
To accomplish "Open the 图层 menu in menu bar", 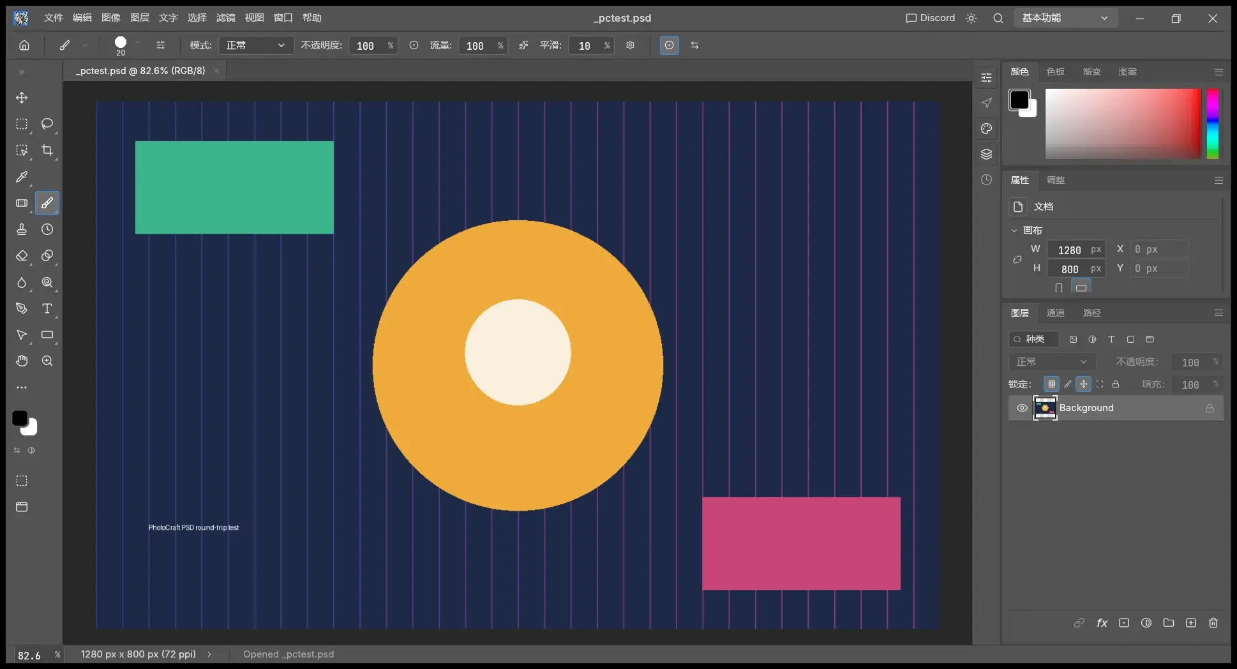I will (139, 18).
